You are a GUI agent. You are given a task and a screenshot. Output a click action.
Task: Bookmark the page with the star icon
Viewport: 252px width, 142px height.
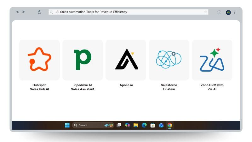[205, 12]
